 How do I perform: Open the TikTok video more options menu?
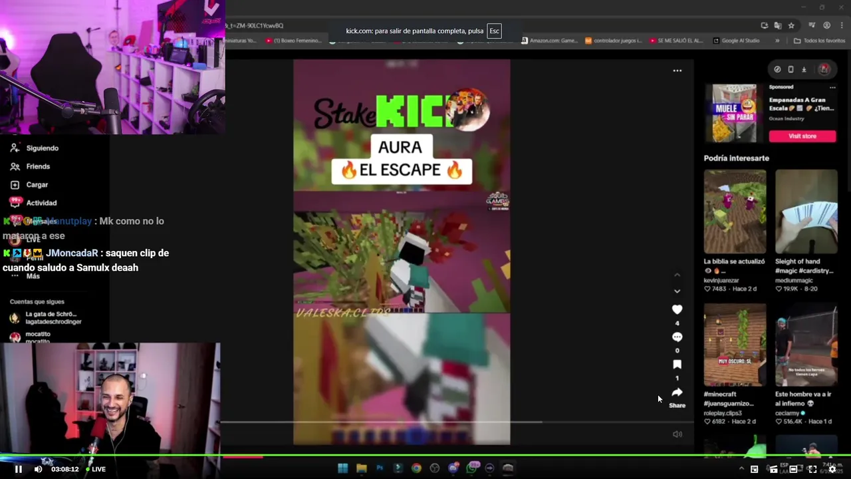pyautogui.click(x=677, y=71)
